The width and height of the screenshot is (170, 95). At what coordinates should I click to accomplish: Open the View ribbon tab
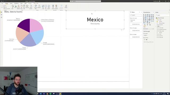21,3
